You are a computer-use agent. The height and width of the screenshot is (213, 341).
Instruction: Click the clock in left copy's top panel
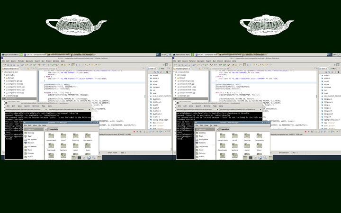coord(163,55)
